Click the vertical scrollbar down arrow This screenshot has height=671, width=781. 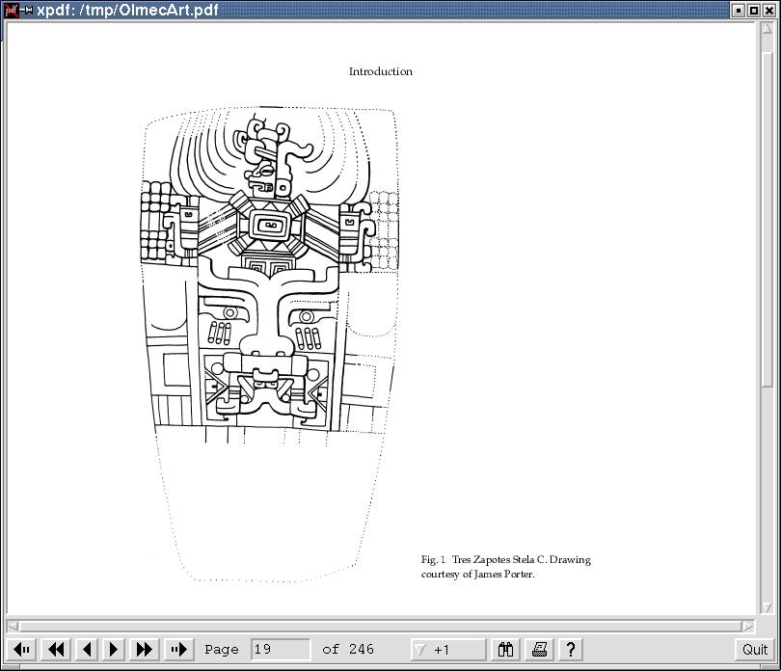[x=768, y=607]
